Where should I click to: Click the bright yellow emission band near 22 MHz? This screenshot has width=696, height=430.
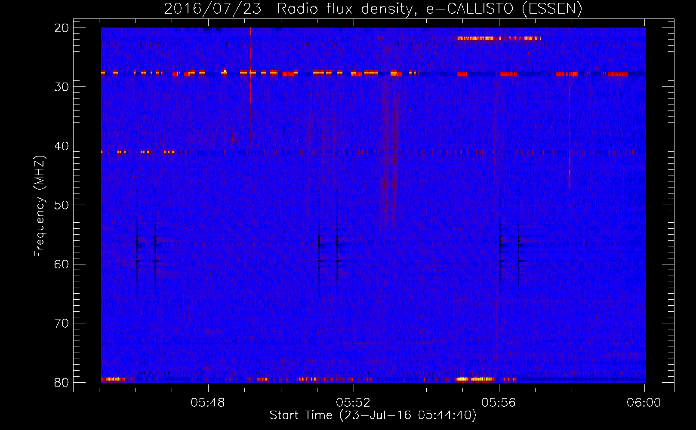498,38
